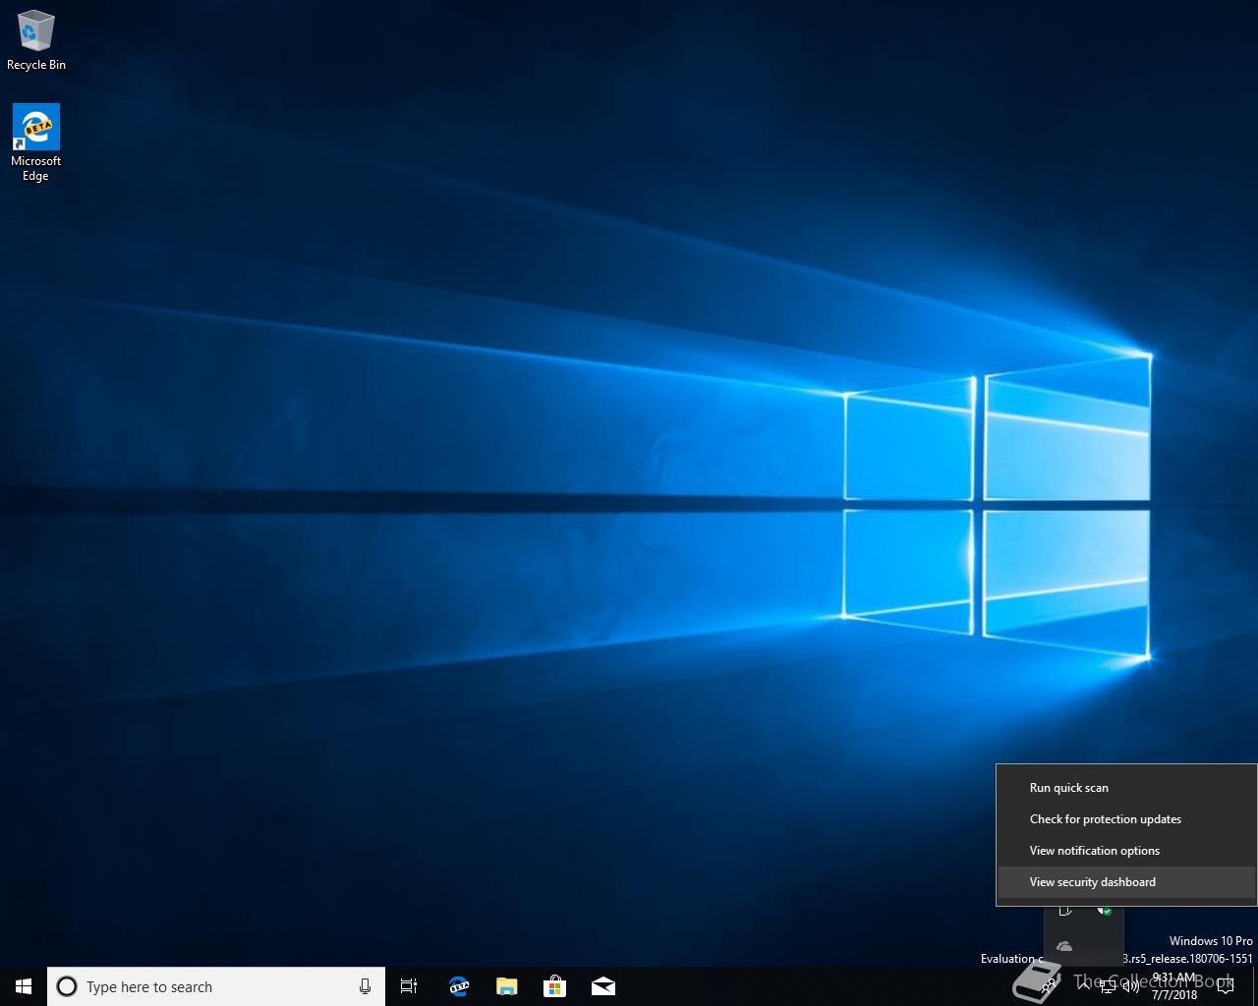Click the Windows Security shield tray icon

click(x=1105, y=911)
